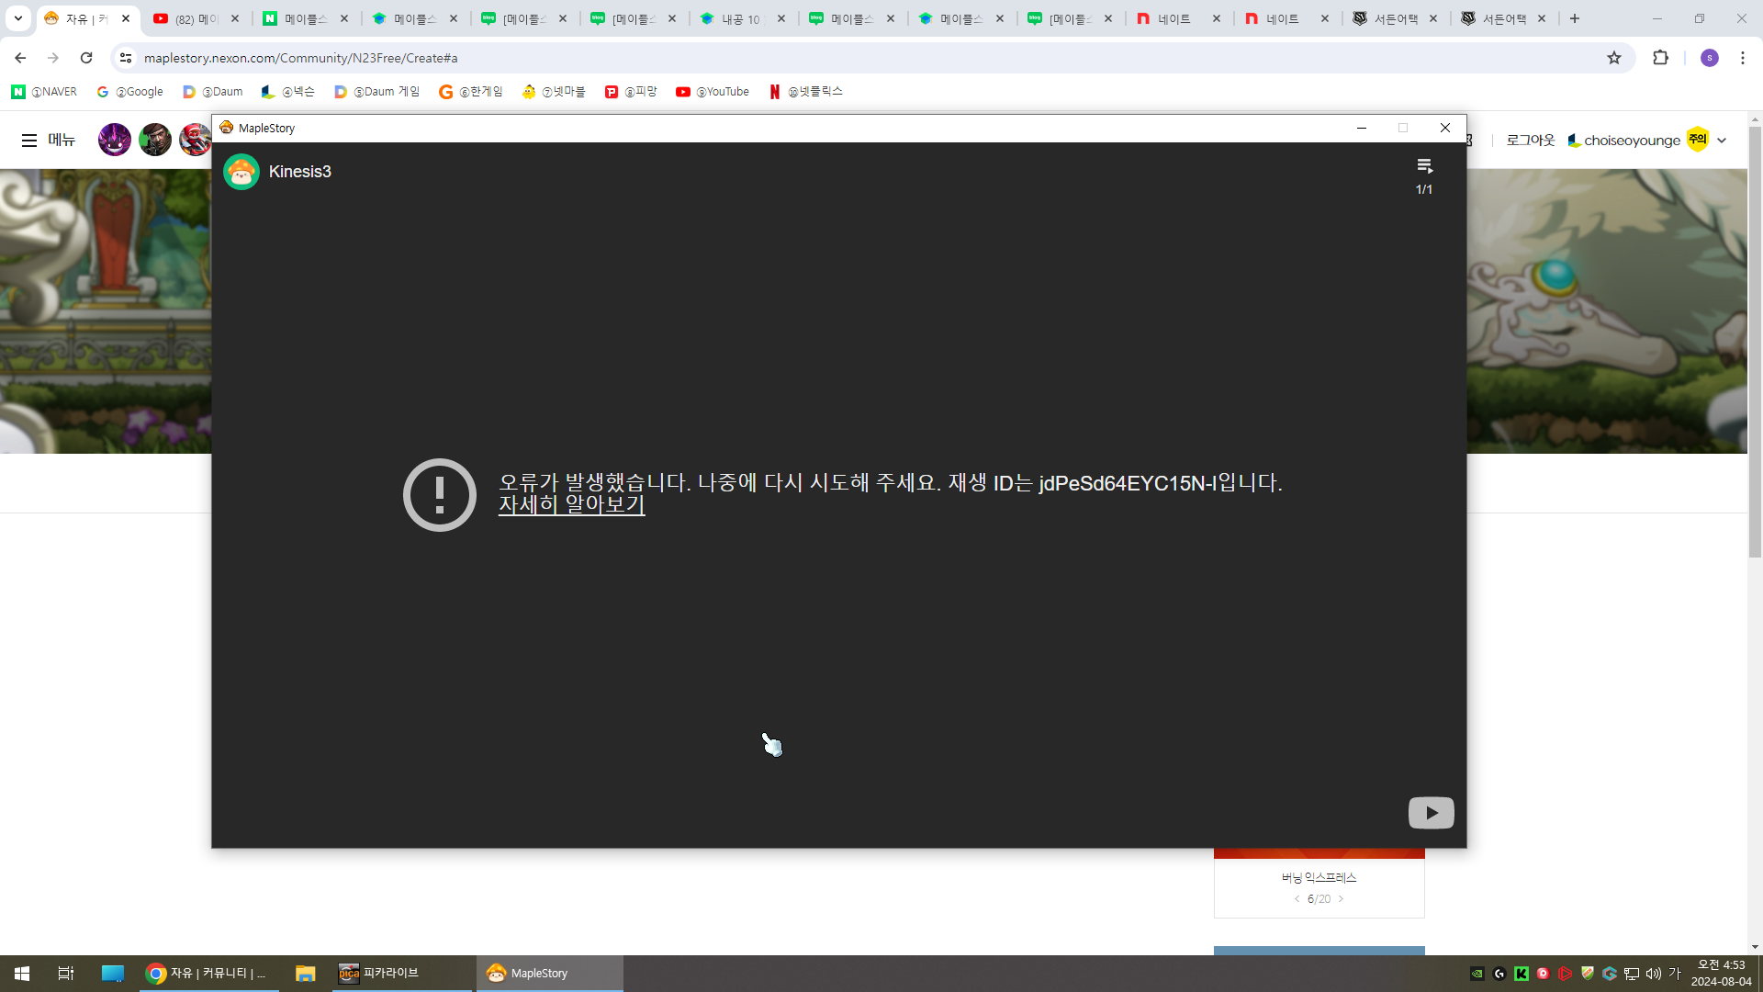Click the Kinesis3 channel avatar
The width and height of the screenshot is (1763, 992).
tap(241, 172)
